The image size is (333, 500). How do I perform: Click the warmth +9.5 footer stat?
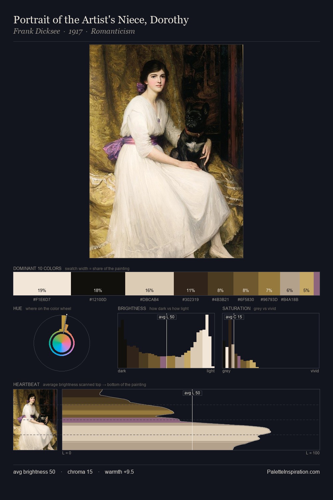coord(119,472)
